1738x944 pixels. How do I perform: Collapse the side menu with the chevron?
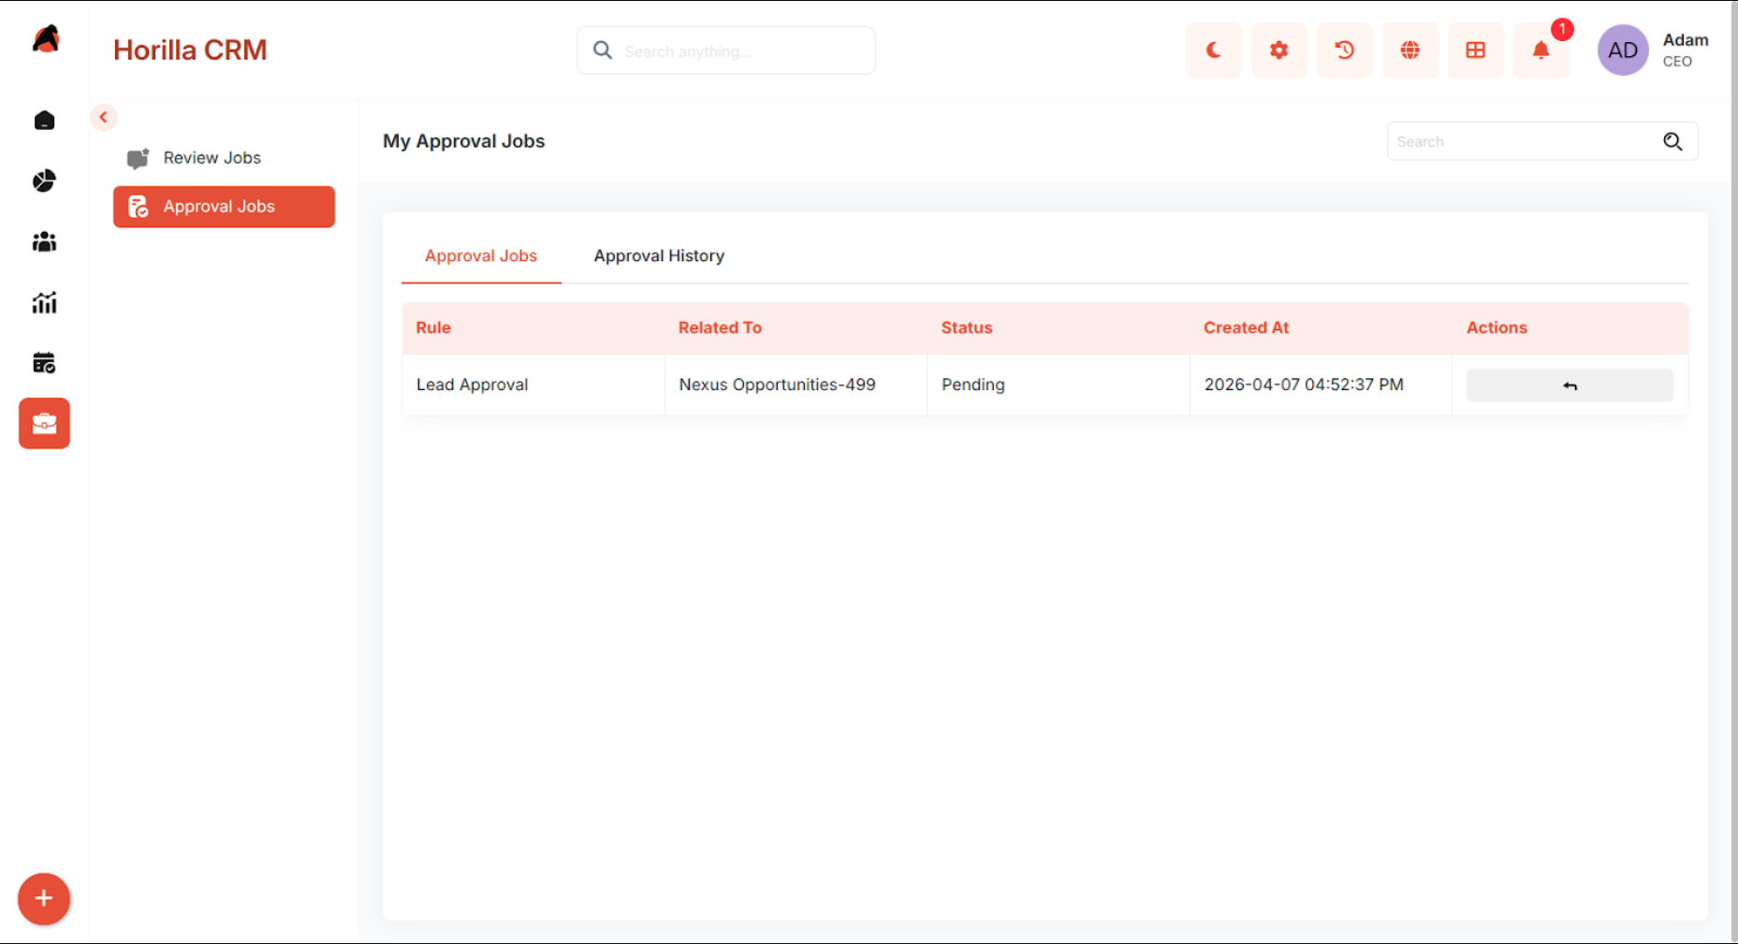(104, 117)
